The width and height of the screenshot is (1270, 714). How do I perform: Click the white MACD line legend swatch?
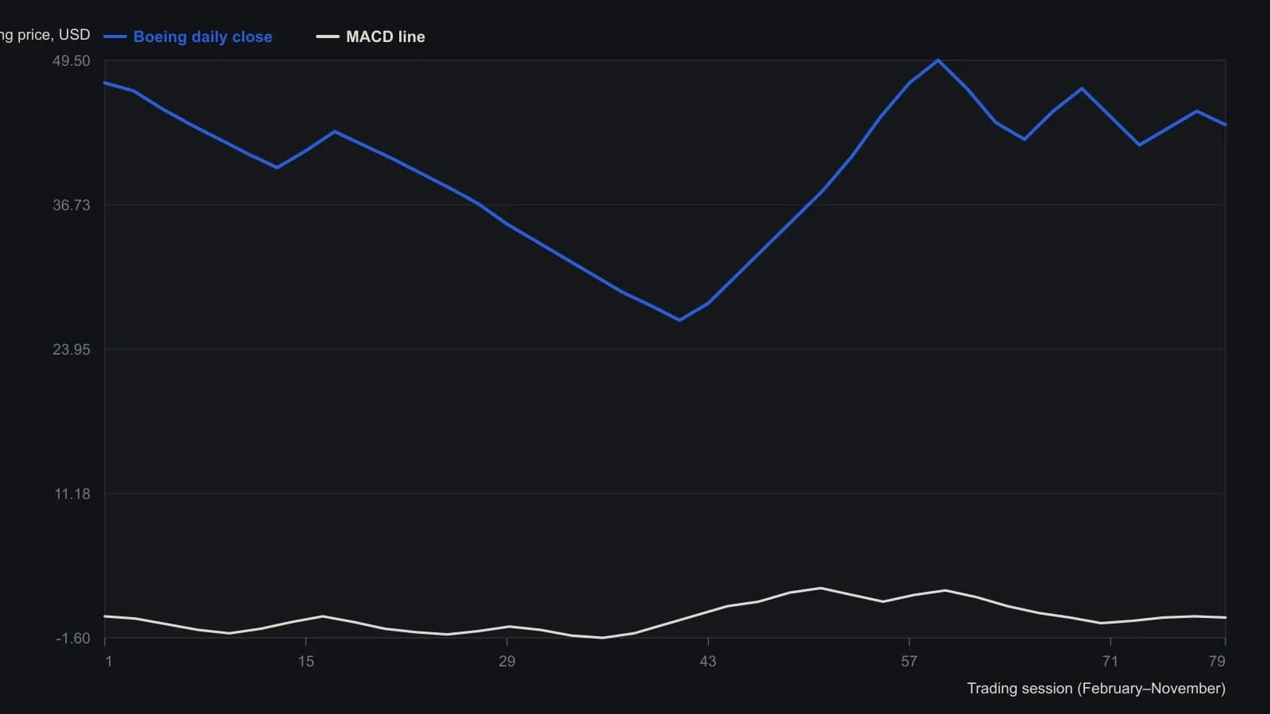tap(328, 36)
